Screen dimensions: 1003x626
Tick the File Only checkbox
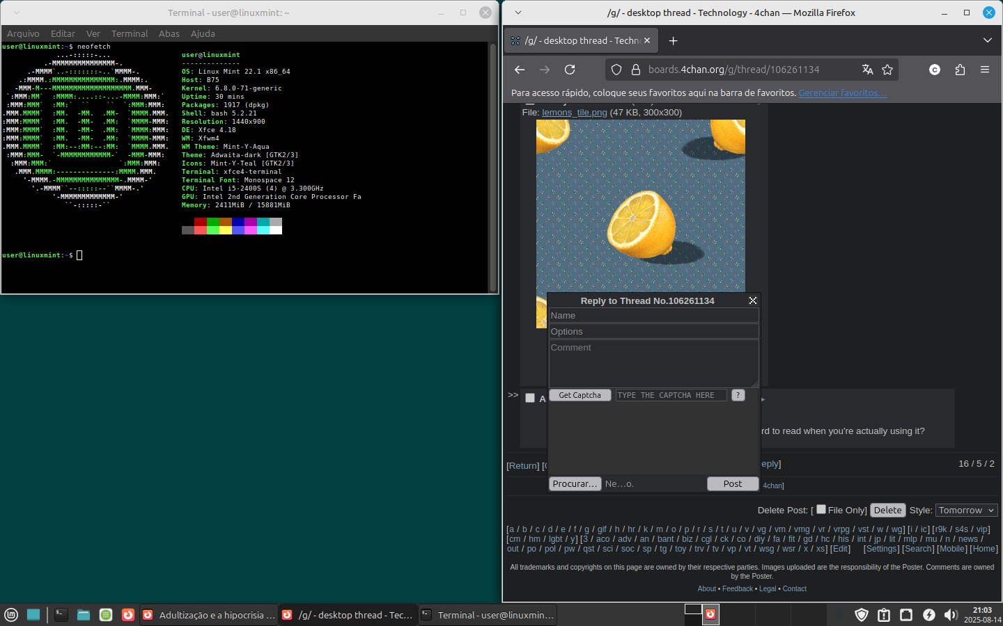[x=821, y=509]
